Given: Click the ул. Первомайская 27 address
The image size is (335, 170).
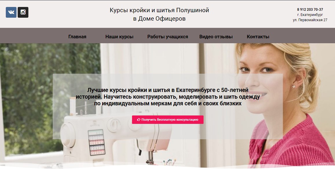Looking at the screenshot, I should tap(310, 20).
